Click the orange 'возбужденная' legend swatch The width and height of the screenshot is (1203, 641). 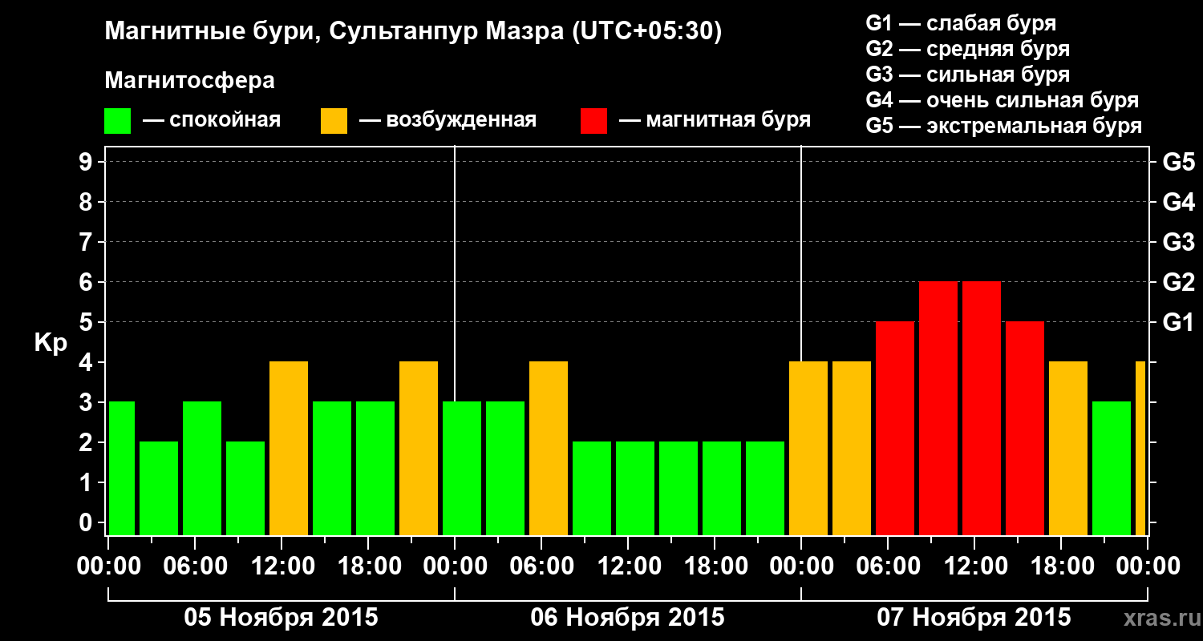click(334, 121)
